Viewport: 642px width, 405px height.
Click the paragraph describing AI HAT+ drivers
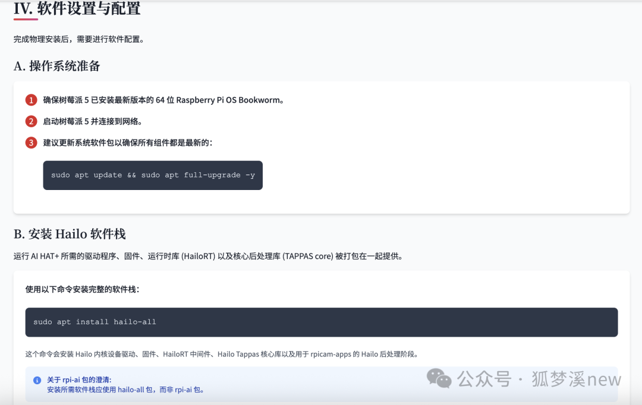pos(208,257)
